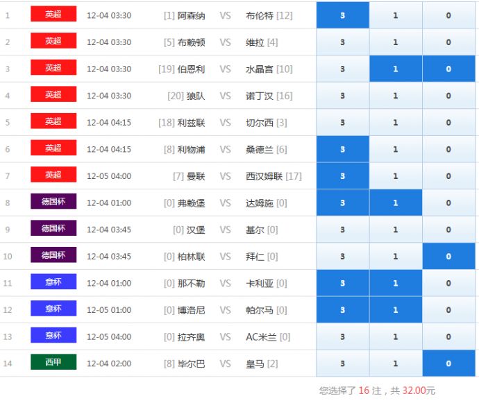The height and width of the screenshot is (403, 479).
Task: Pick 3 (home win) for 狼队 vs 诺丁汉
Action: click(x=342, y=96)
